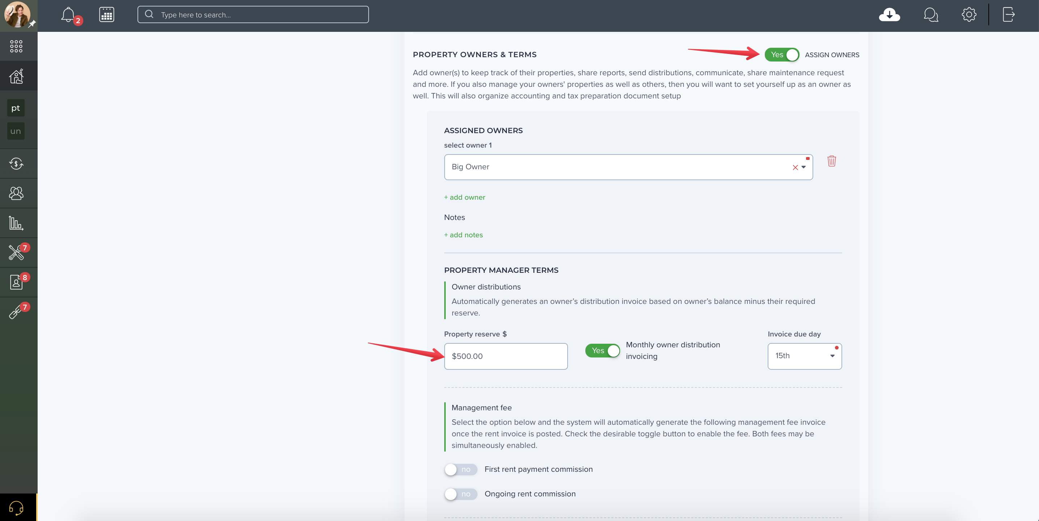This screenshot has width=1039, height=521.
Task: Open the contacts people icon in sidebar
Action: 16,193
